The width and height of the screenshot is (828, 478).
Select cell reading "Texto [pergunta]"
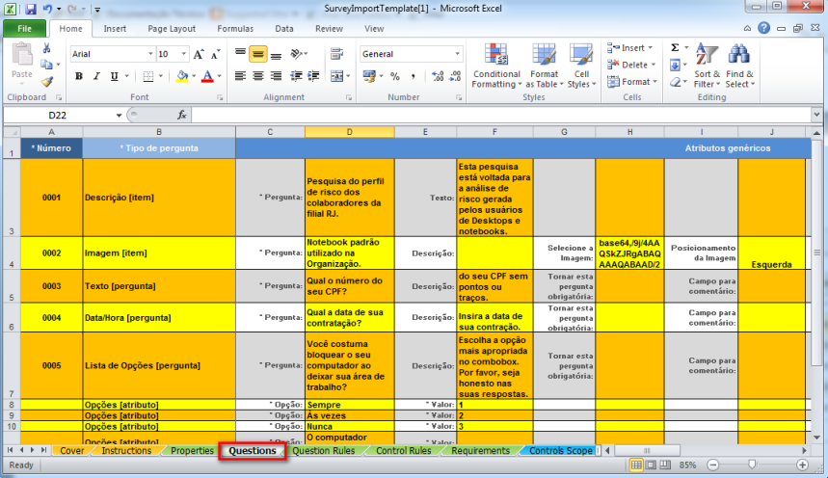click(159, 286)
